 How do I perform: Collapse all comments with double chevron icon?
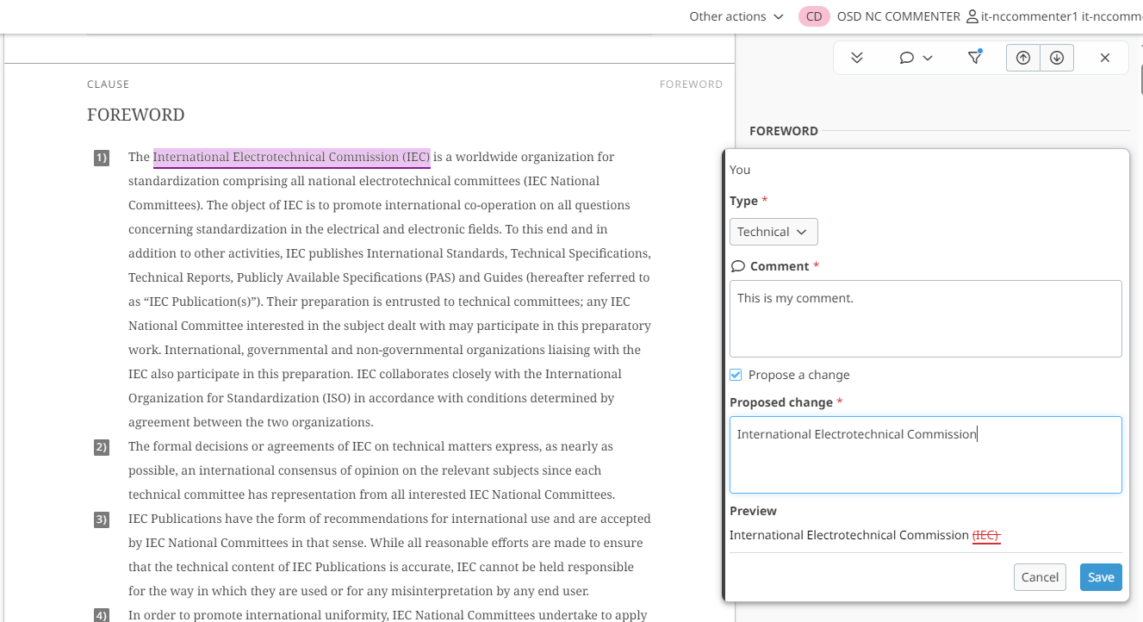[856, 58]
